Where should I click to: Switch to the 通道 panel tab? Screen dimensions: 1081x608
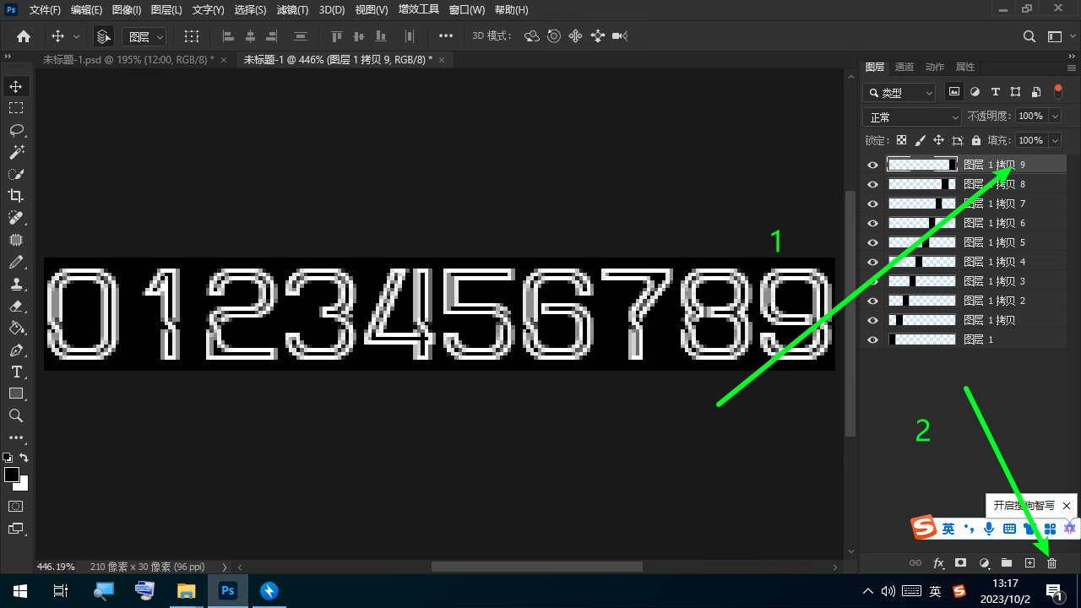[904, 67]
